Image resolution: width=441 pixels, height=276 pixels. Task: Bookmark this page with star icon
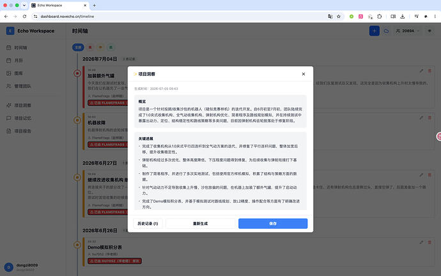339,17
